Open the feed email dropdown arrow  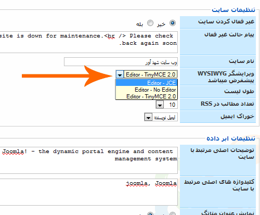point(148,117)
